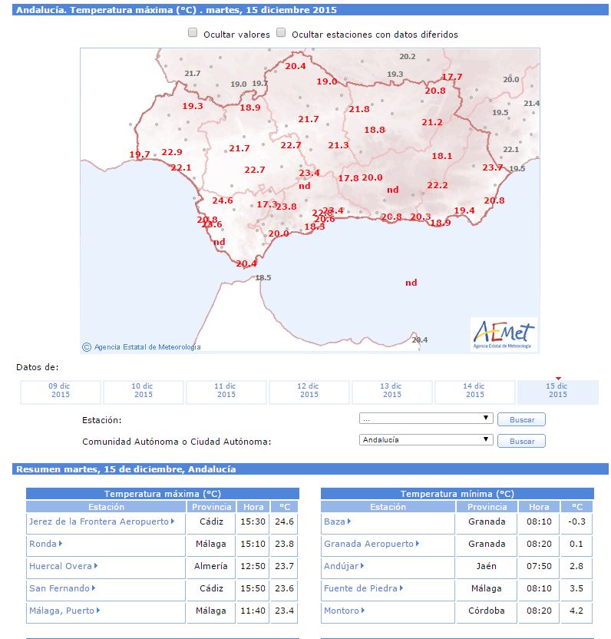Viewport: 611px width, 639px height.
Task: Select the 12 dic 2015 date tab
Action: tap(309, 391)
